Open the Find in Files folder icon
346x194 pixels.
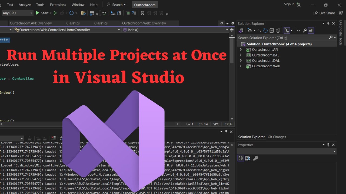(x=83, y=13)
